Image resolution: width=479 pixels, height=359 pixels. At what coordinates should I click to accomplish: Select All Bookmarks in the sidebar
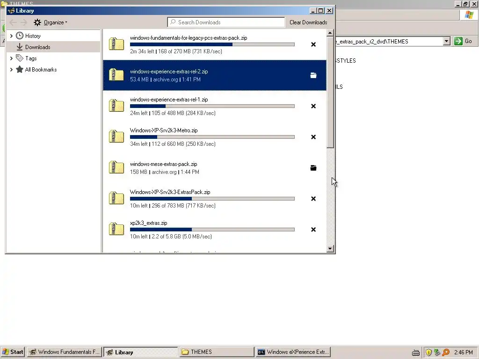coord(53,69)
